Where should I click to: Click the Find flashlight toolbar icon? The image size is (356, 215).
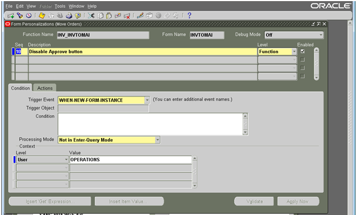point(20,16)
